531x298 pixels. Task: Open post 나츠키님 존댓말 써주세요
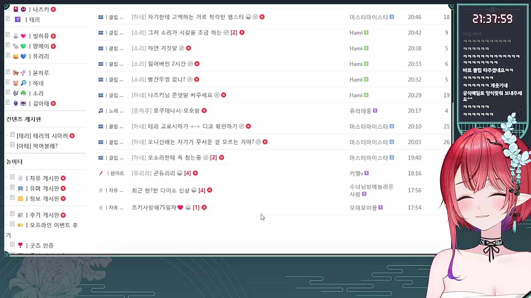click(180, 95)
